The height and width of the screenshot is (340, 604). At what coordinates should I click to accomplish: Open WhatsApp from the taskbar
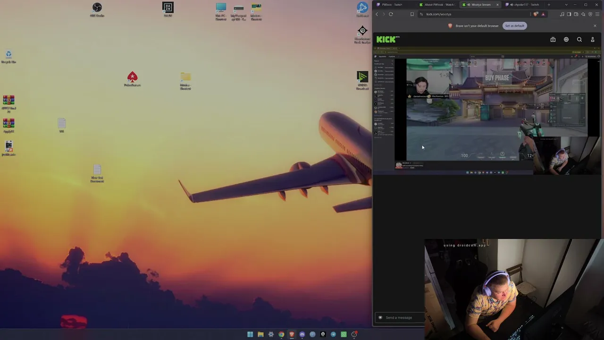(x=344, y=334)
